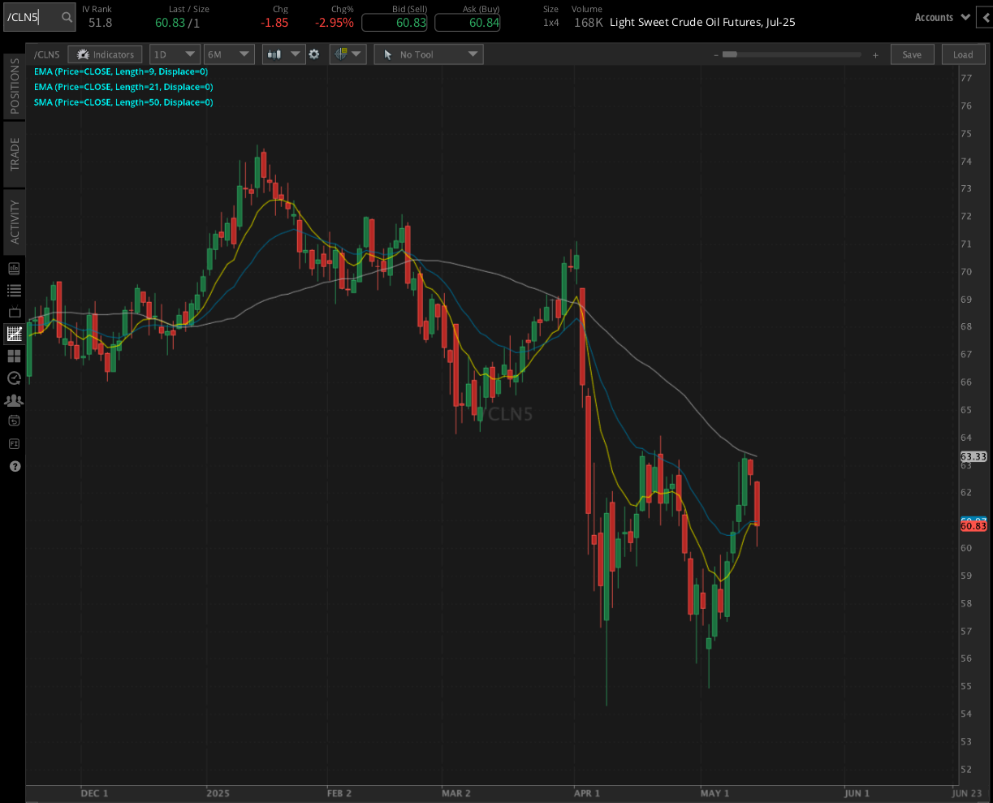The height and width of the screenshot is (803, 993).
Task: Open the apps grid icon in sidebar
Action: click(13, 356)
